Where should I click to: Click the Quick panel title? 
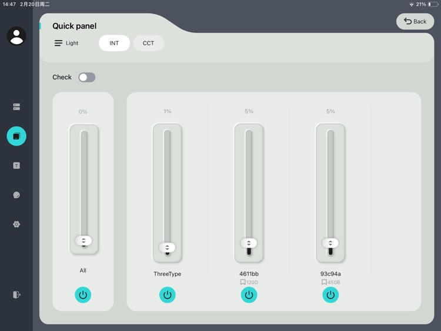(x=75, y=26)
